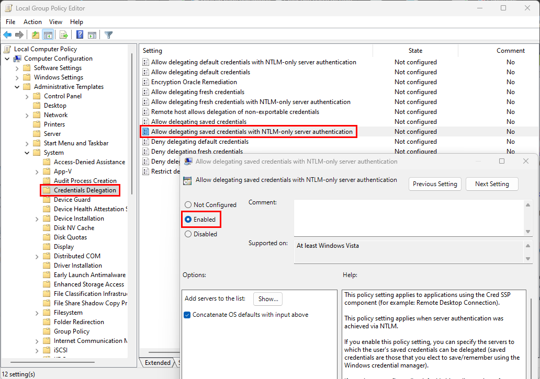Open Help using the question mark icon
Viewport: 540px width, 379px height.
pos(80,35)
